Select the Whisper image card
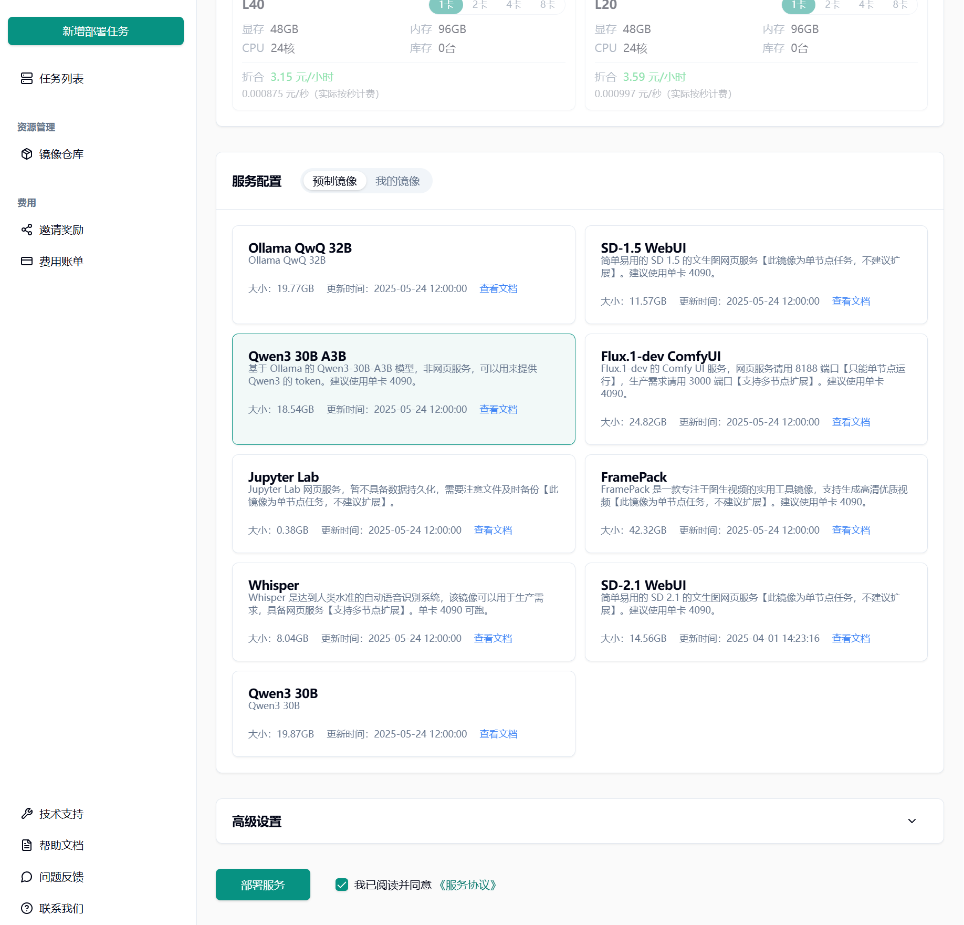 click(403, 612)
